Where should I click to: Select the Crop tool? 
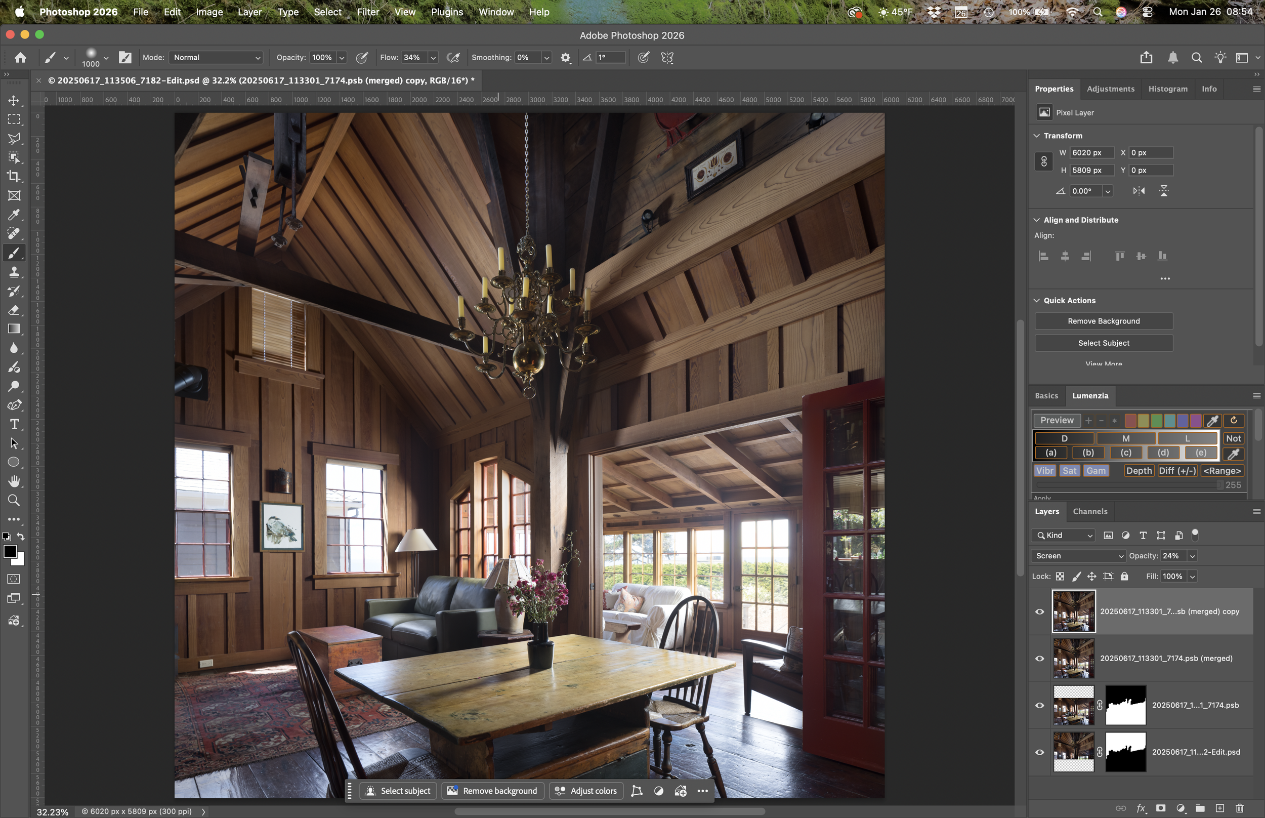[14, 176]
